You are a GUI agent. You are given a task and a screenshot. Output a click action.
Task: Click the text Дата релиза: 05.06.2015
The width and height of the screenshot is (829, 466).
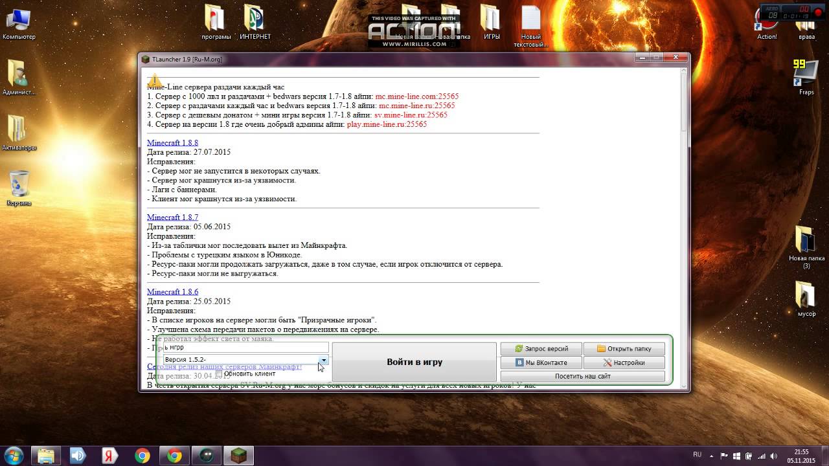(x=188, y=227)
